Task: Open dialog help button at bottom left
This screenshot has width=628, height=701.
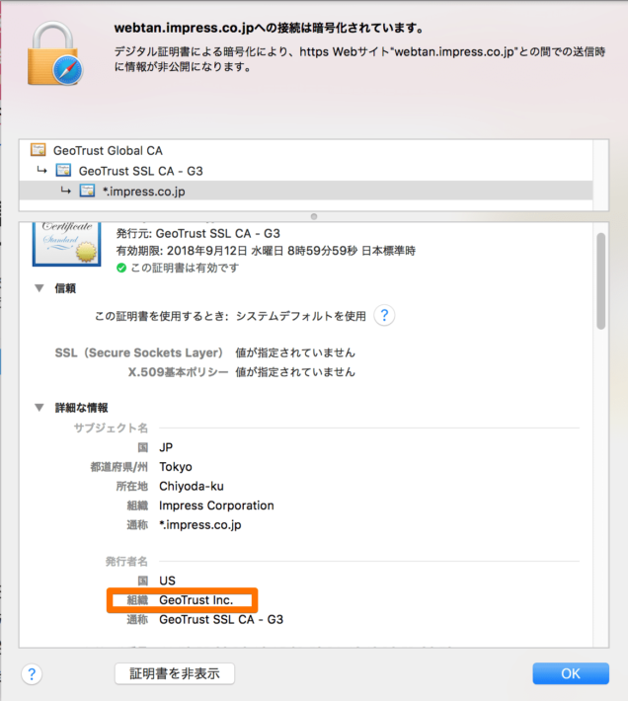Action: click(x=32, y=673)
